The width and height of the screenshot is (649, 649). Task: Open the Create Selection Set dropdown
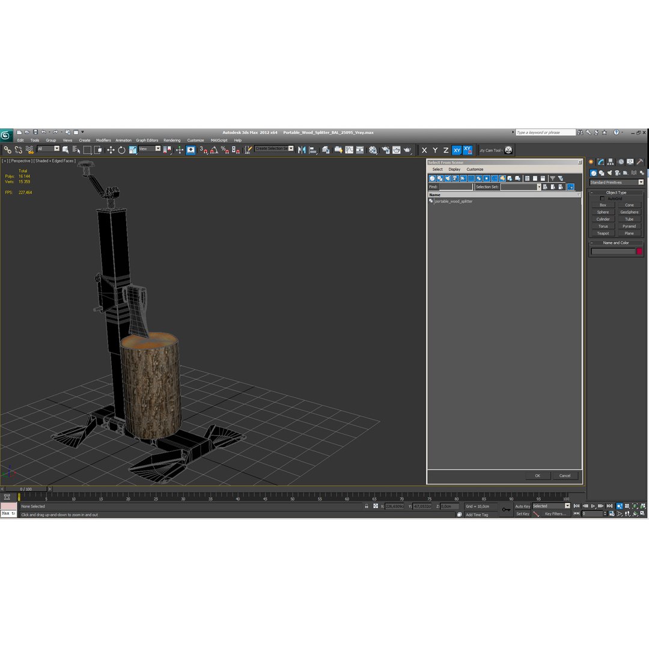click(x=275, y=148)
